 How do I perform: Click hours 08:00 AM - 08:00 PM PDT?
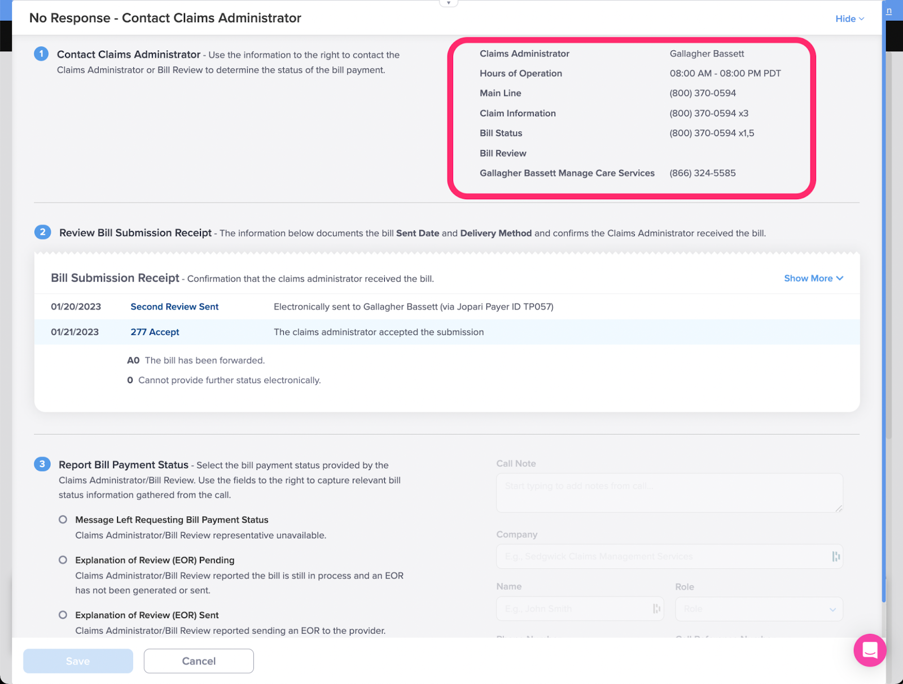pyautogui.click(x=725, y=73)
